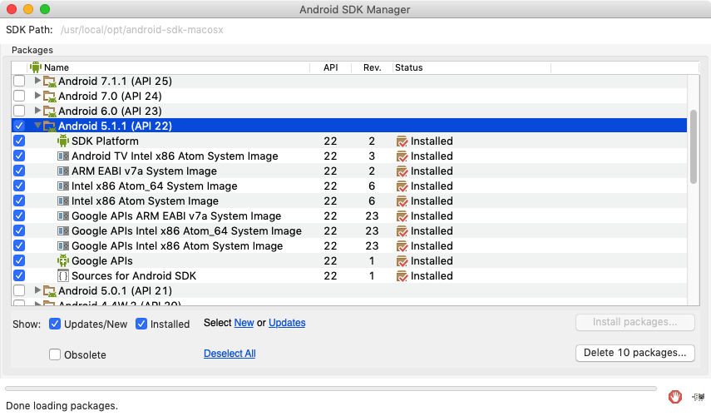The image size is (711, 416).
Task: Click the Android 6.0 (API 23) folder icon
Action: (50, 111)
